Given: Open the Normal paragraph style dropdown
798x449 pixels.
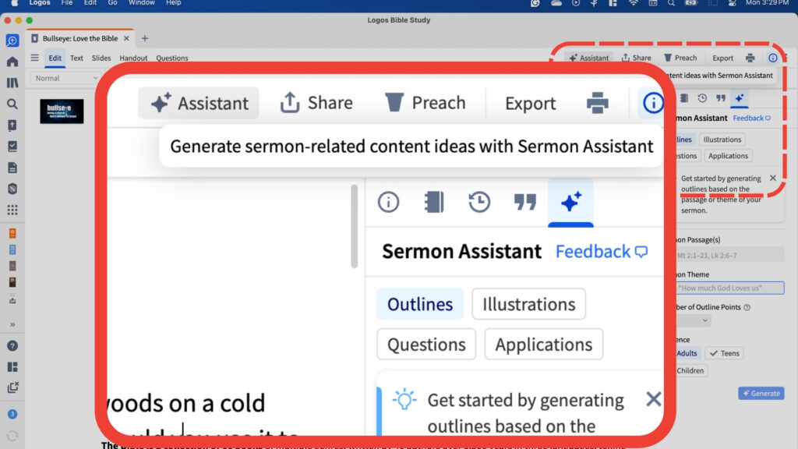Looking at the screenshot, I should pyautogui.click(x=64, y=78).
